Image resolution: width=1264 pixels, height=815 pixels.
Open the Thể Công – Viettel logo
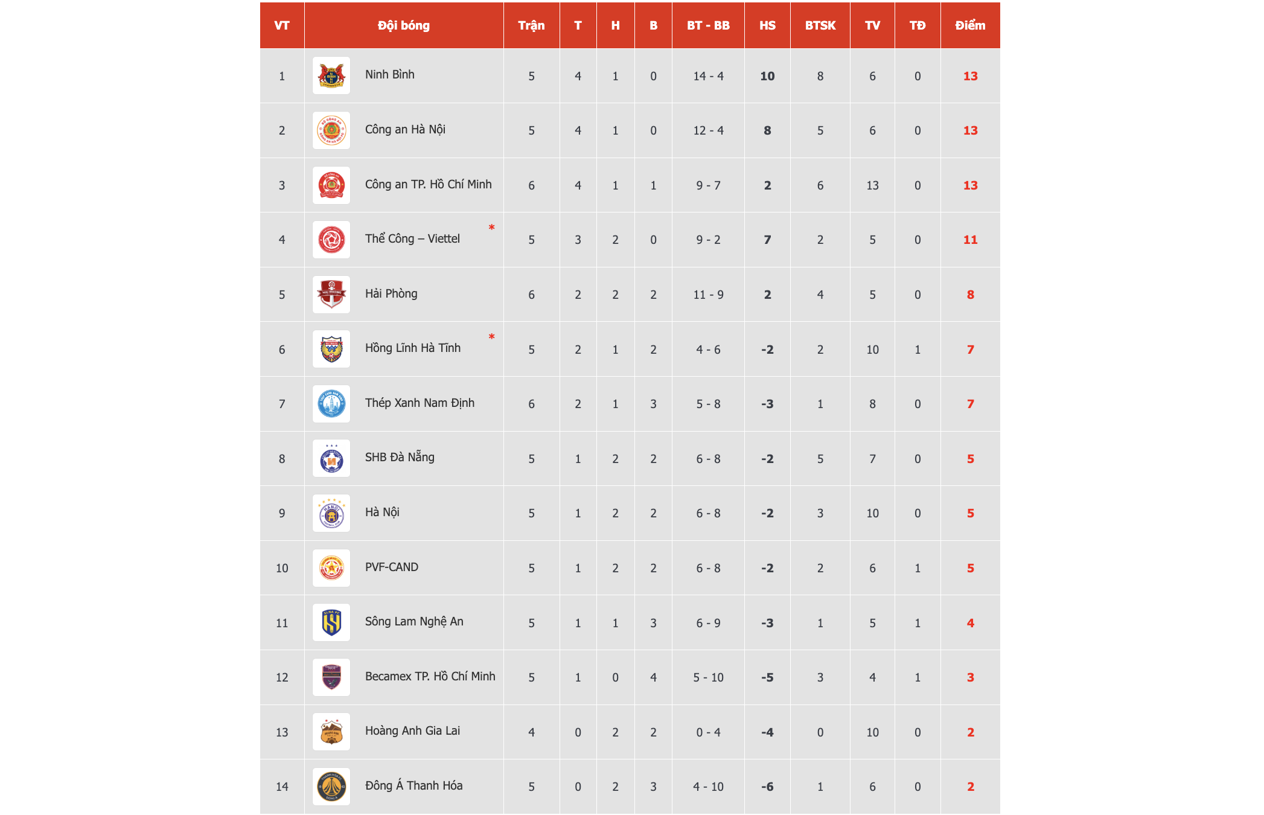click(x=331, y=240)
